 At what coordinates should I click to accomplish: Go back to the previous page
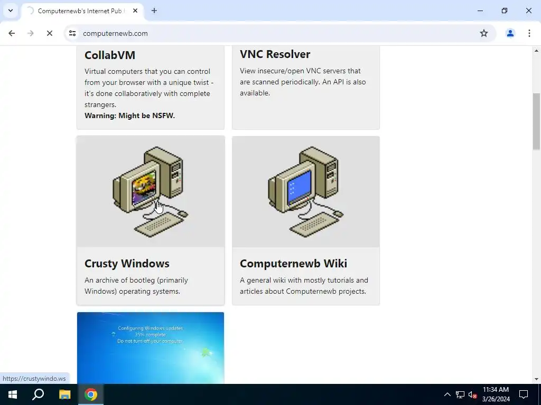pos(12,33)
